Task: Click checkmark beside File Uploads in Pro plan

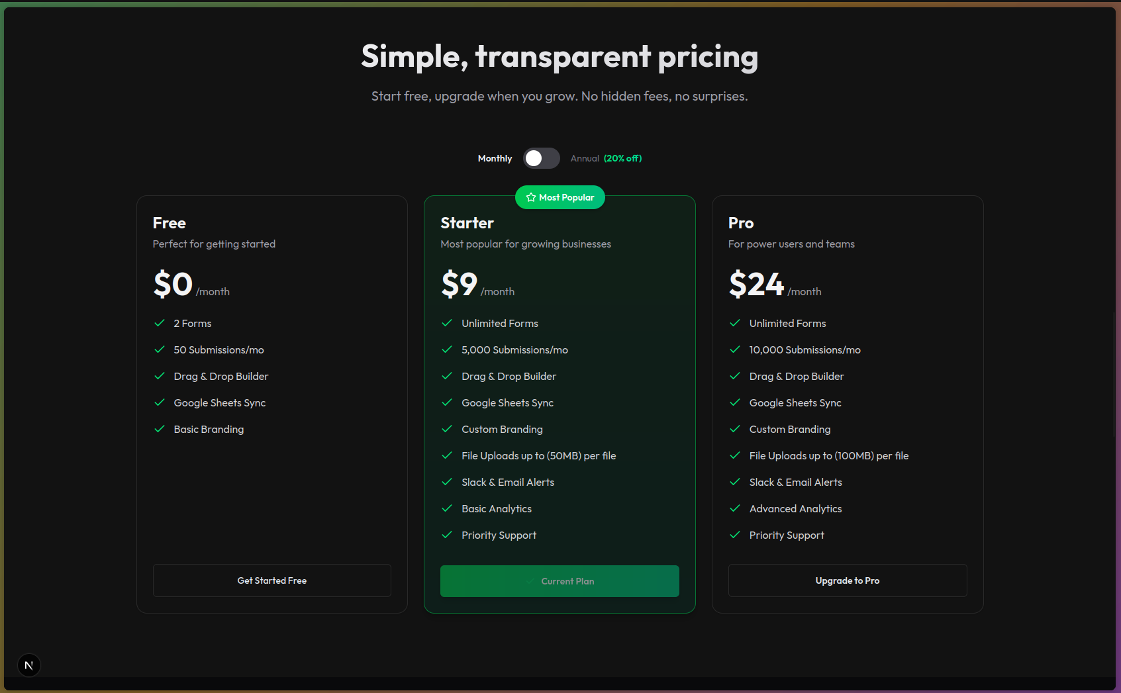Action: click(735, 455)
